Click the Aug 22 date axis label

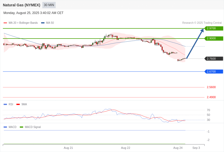[125, 148]
